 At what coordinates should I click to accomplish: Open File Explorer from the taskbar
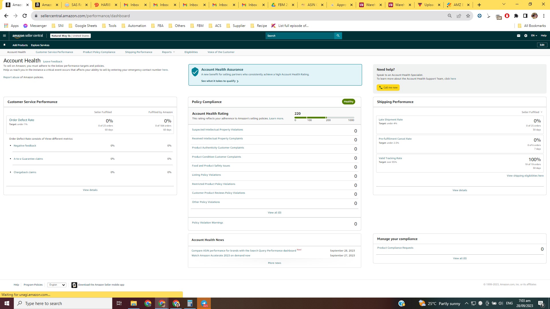pyautogui.click(x=133, y=304)
